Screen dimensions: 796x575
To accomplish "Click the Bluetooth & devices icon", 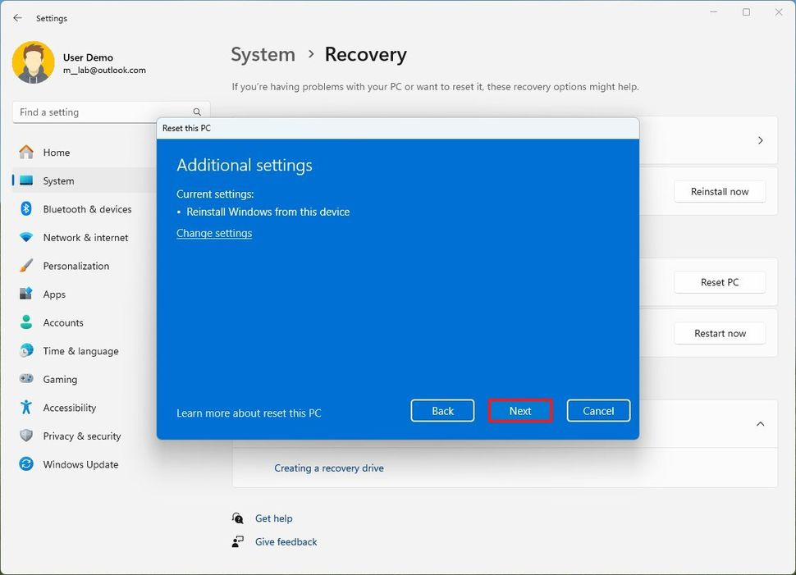I will coord(26,209).
